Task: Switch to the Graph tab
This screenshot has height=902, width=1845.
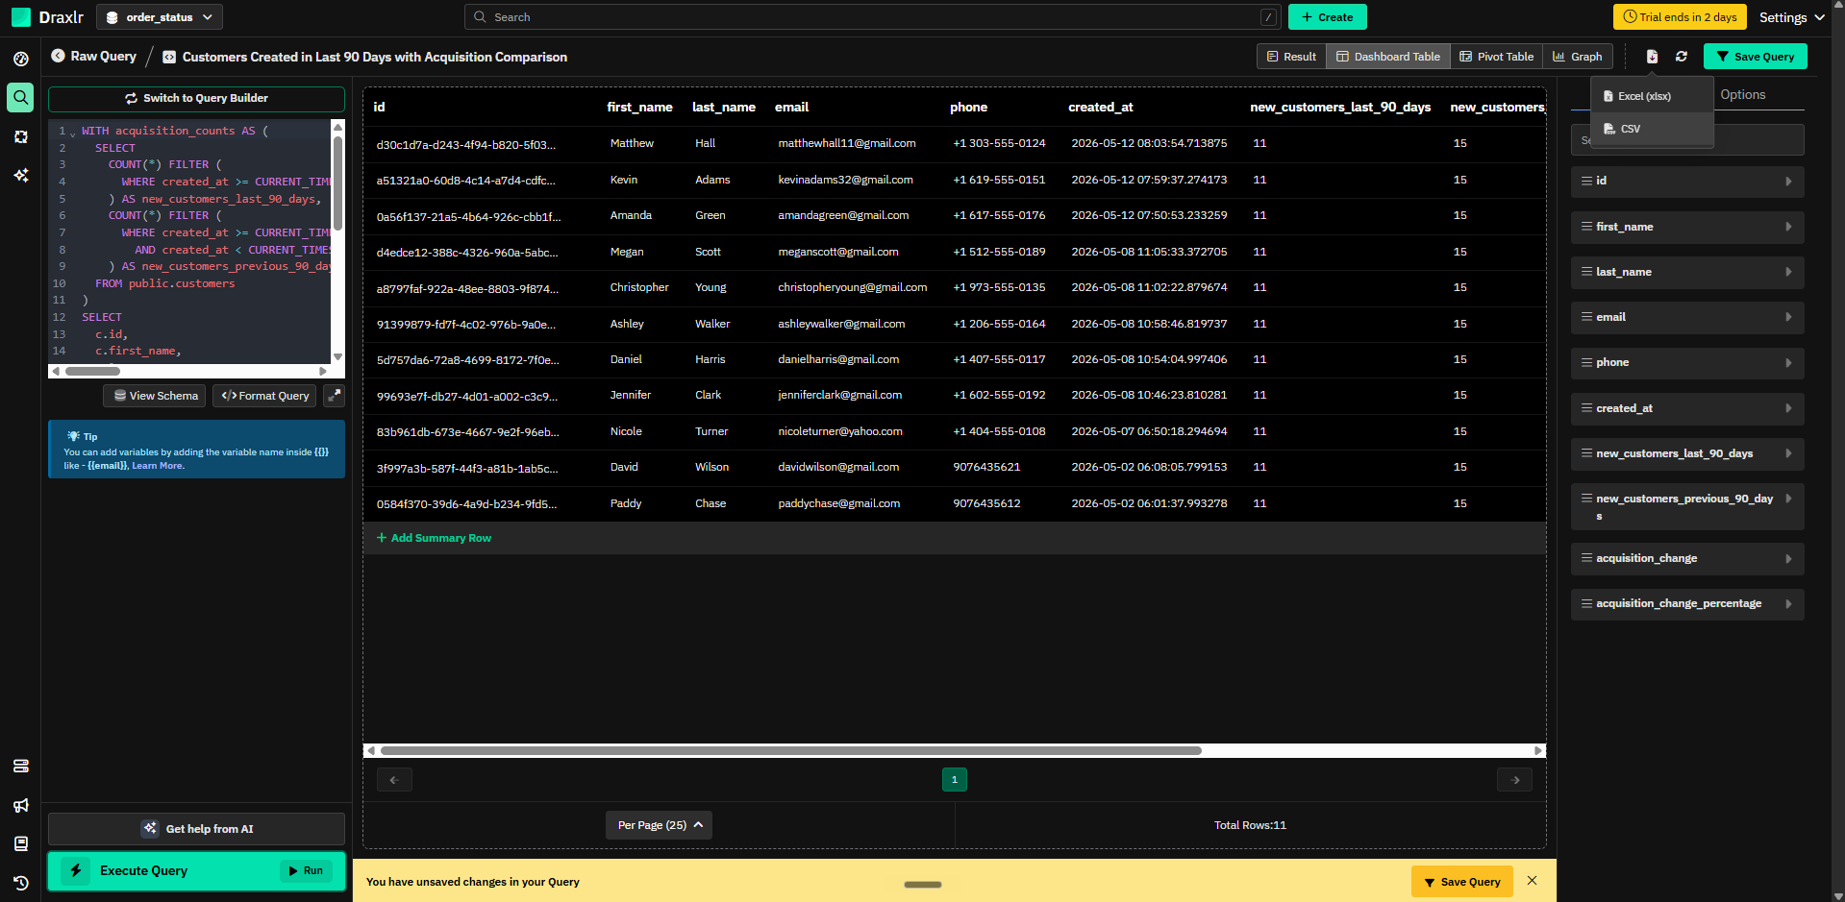Action: click(x=1577, y=57)
